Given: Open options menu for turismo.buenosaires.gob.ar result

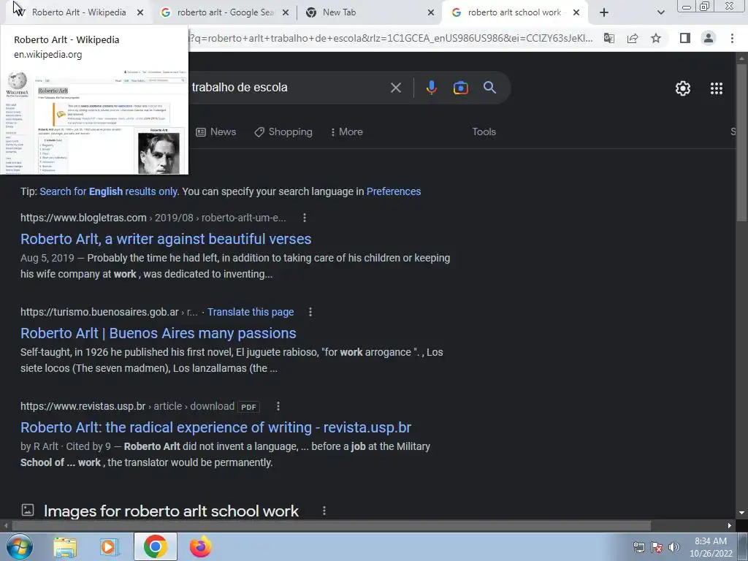Looking at the screenshot, I should point(310,312).
